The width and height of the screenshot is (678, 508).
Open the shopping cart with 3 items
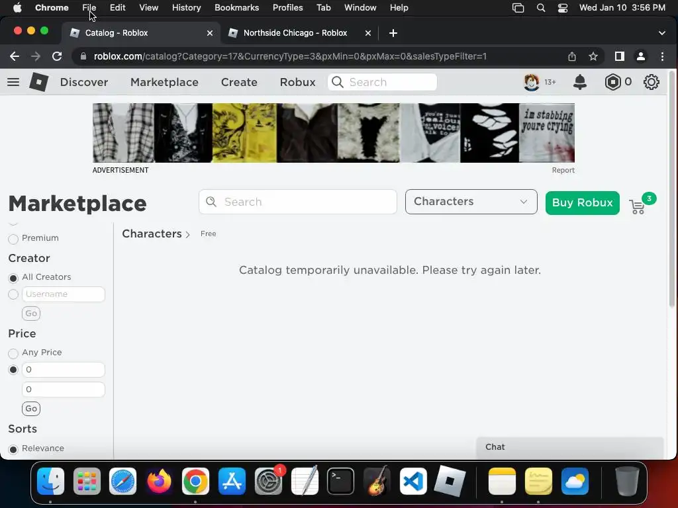point(638,207)
